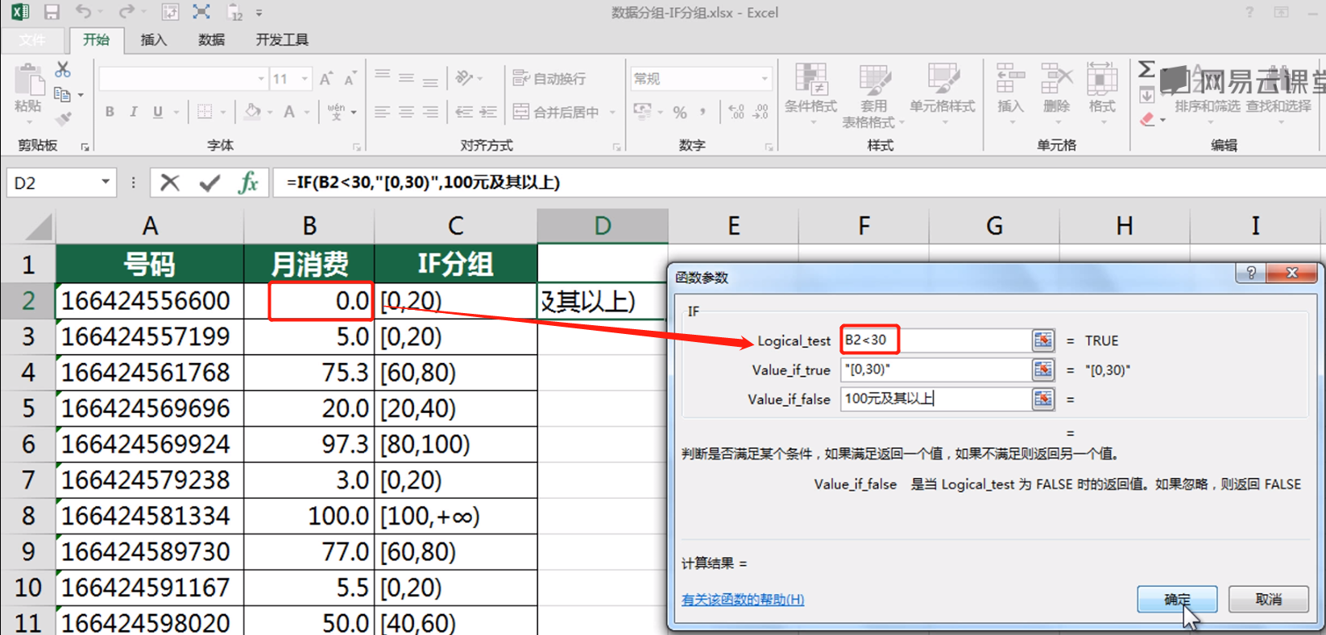
Task: Click the fx Insert Function icon
Action: click(249, 183)
